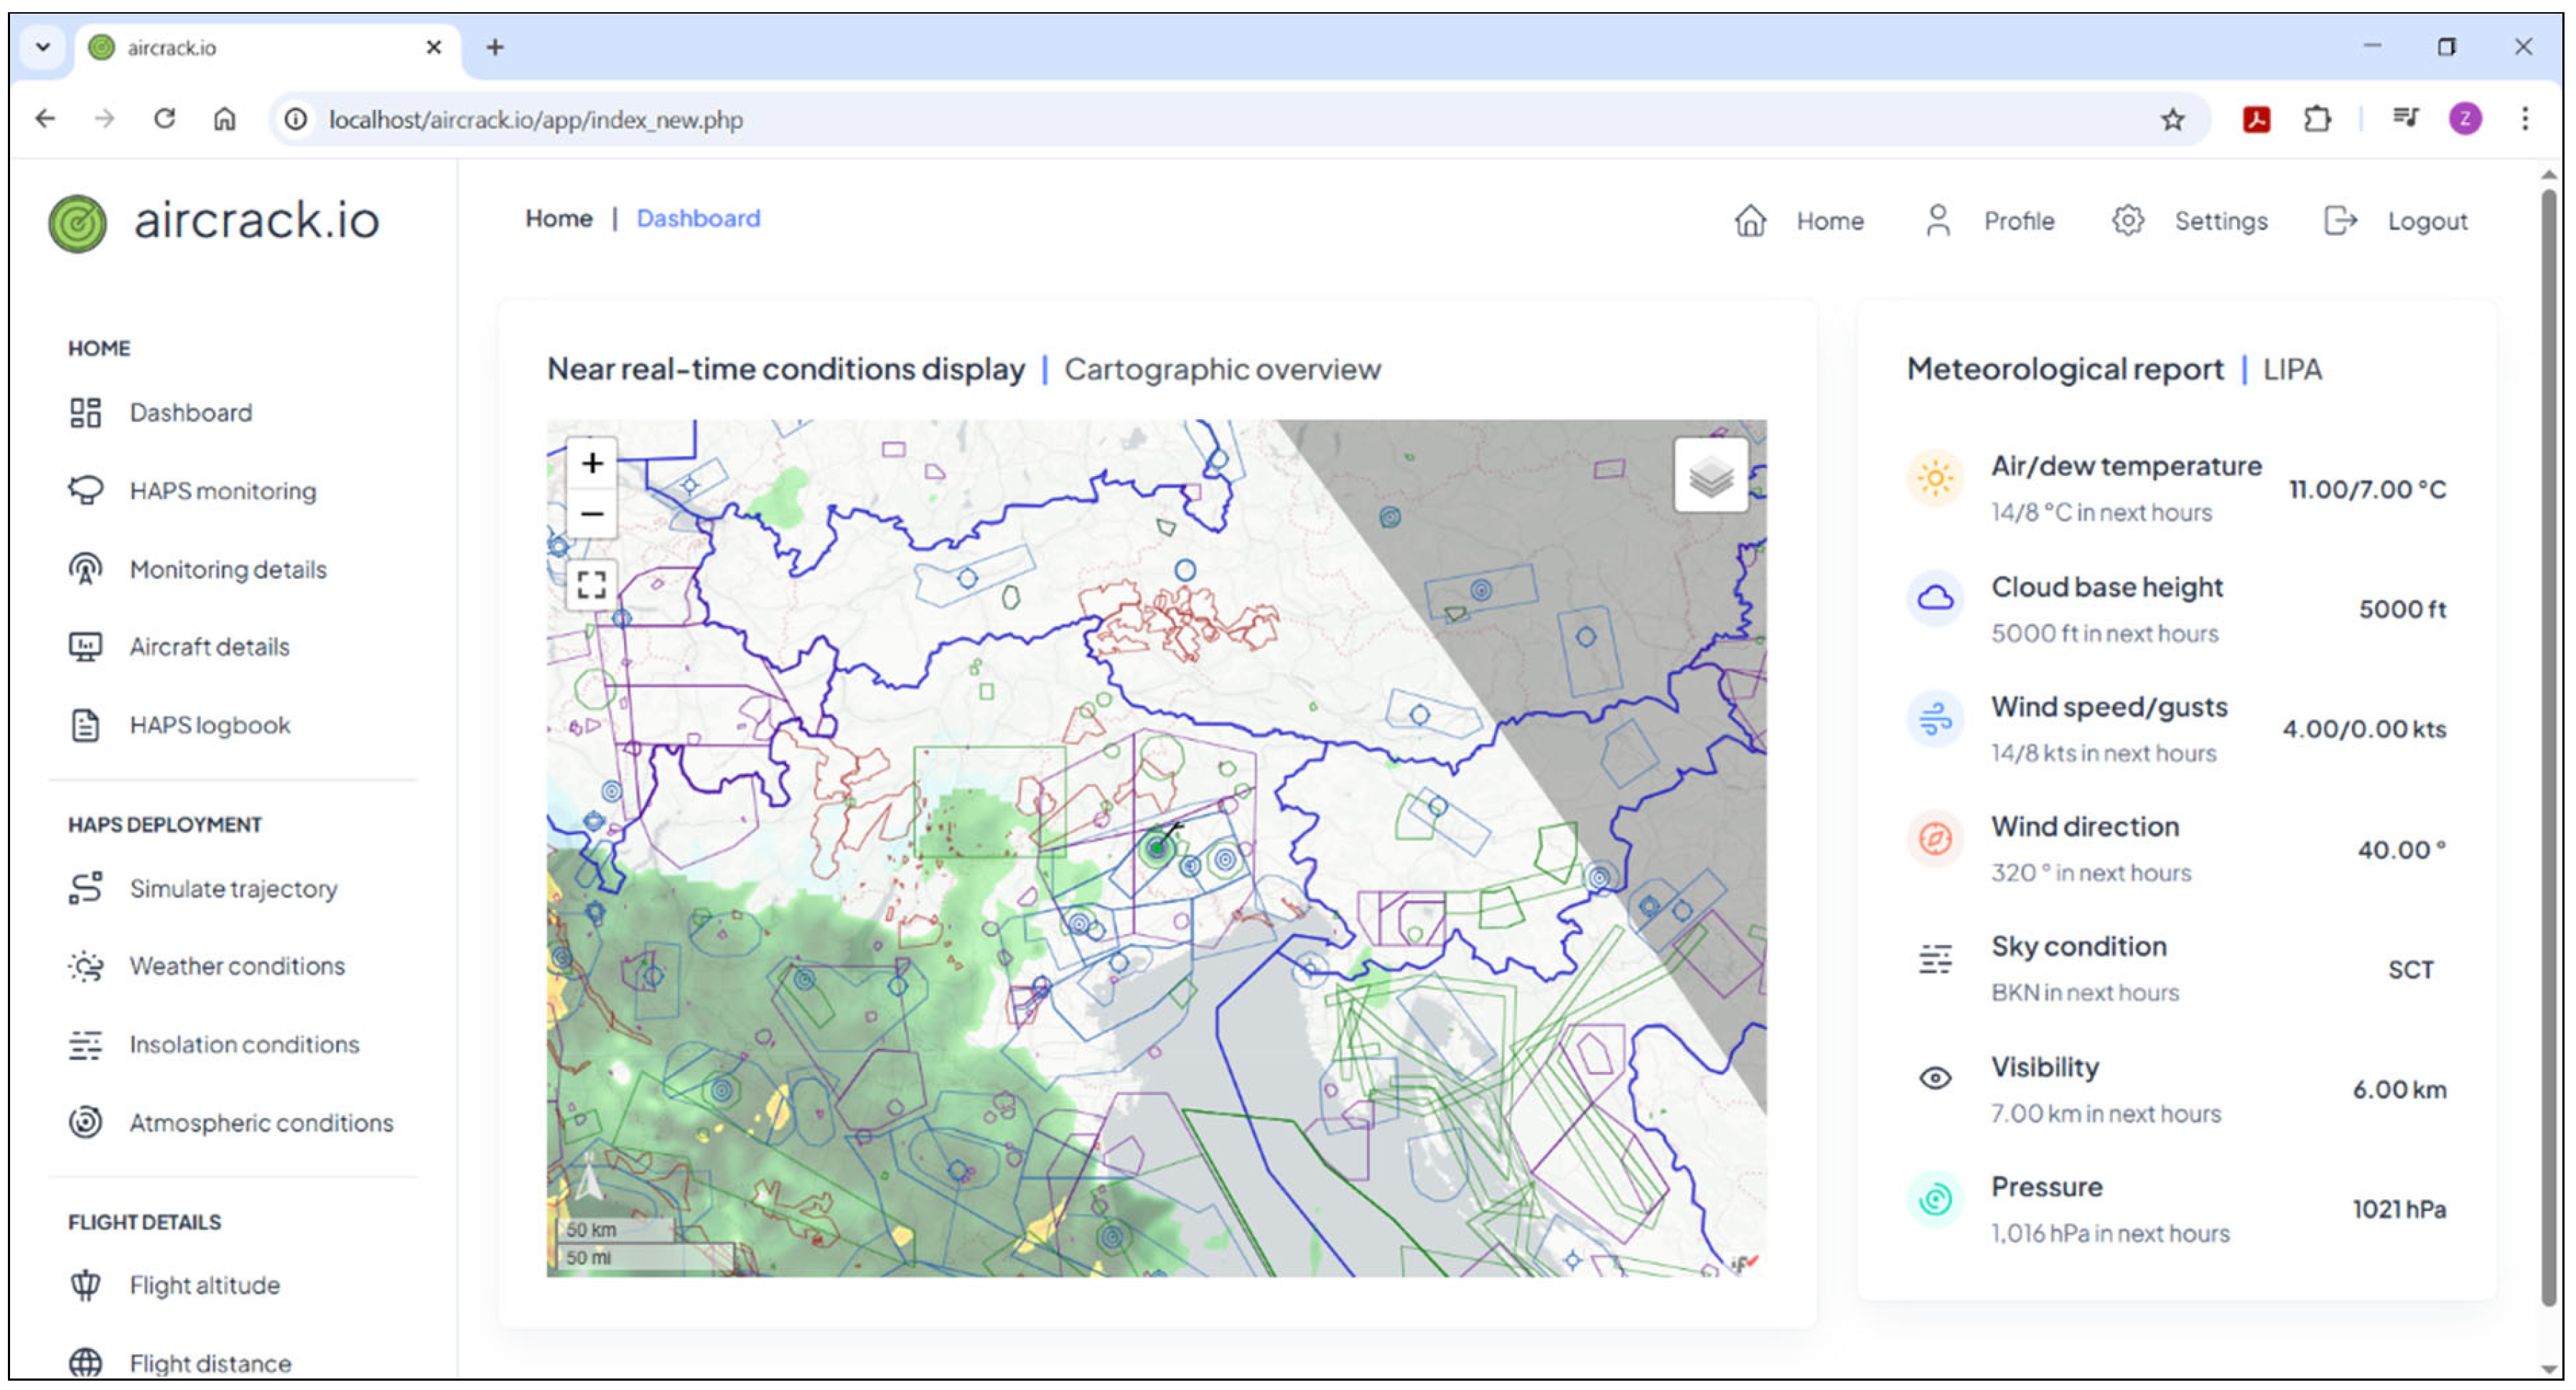
Task: Open HAPS monitoring page
Action: (222, 491)
